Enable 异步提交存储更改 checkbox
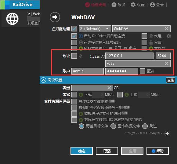 pos(74,101)
